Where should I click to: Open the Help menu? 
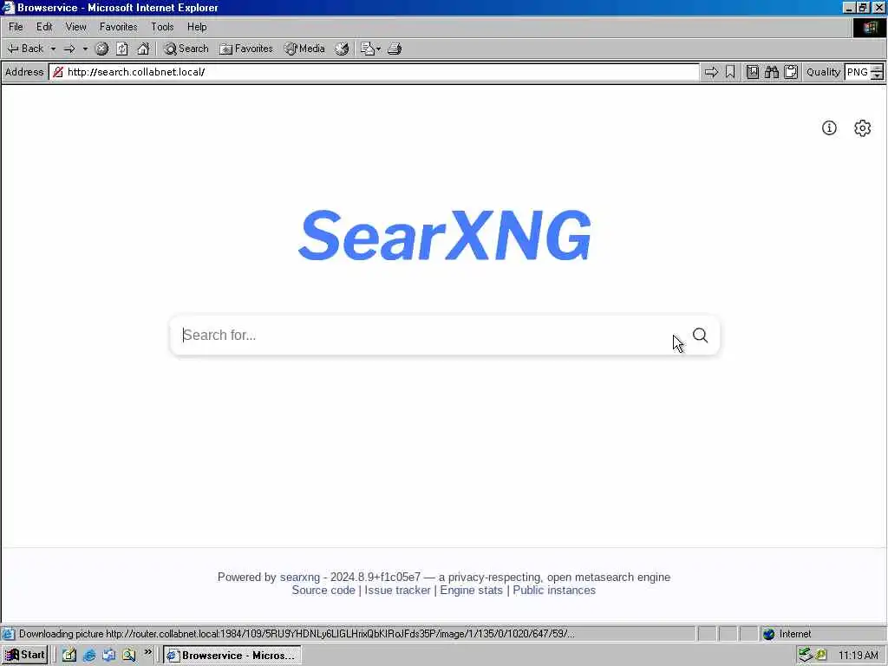pos(197,27)
